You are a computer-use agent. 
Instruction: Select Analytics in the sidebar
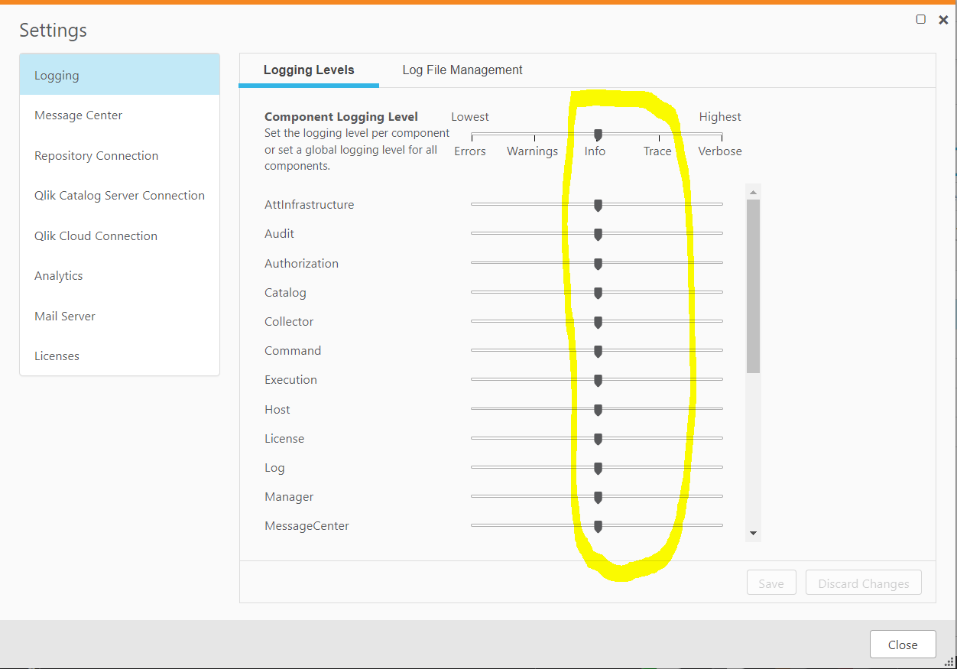[119, 275]
